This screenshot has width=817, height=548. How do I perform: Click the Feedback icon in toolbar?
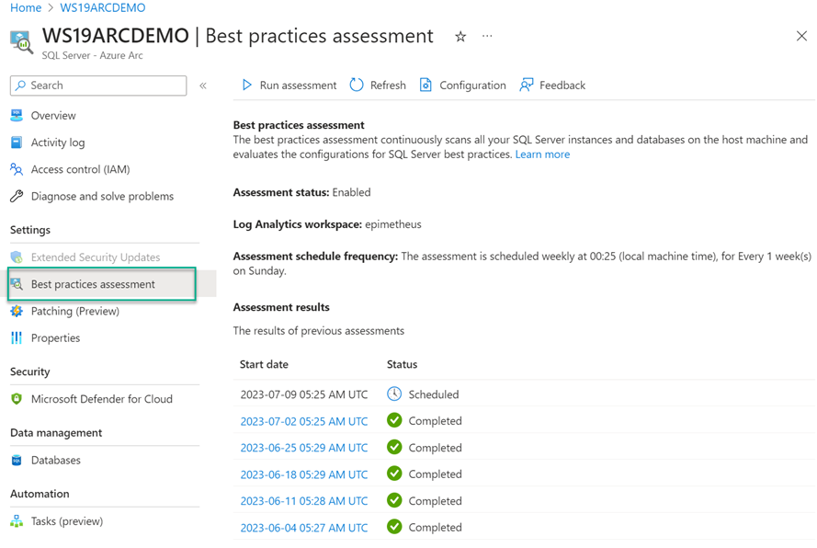pos(527,86)
